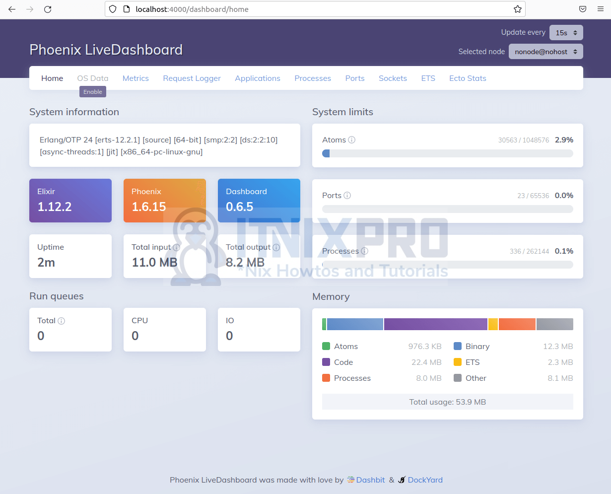The image size is (611, 494).
Task: Bookmark this page with the star icon
Action: pos(518,9)
